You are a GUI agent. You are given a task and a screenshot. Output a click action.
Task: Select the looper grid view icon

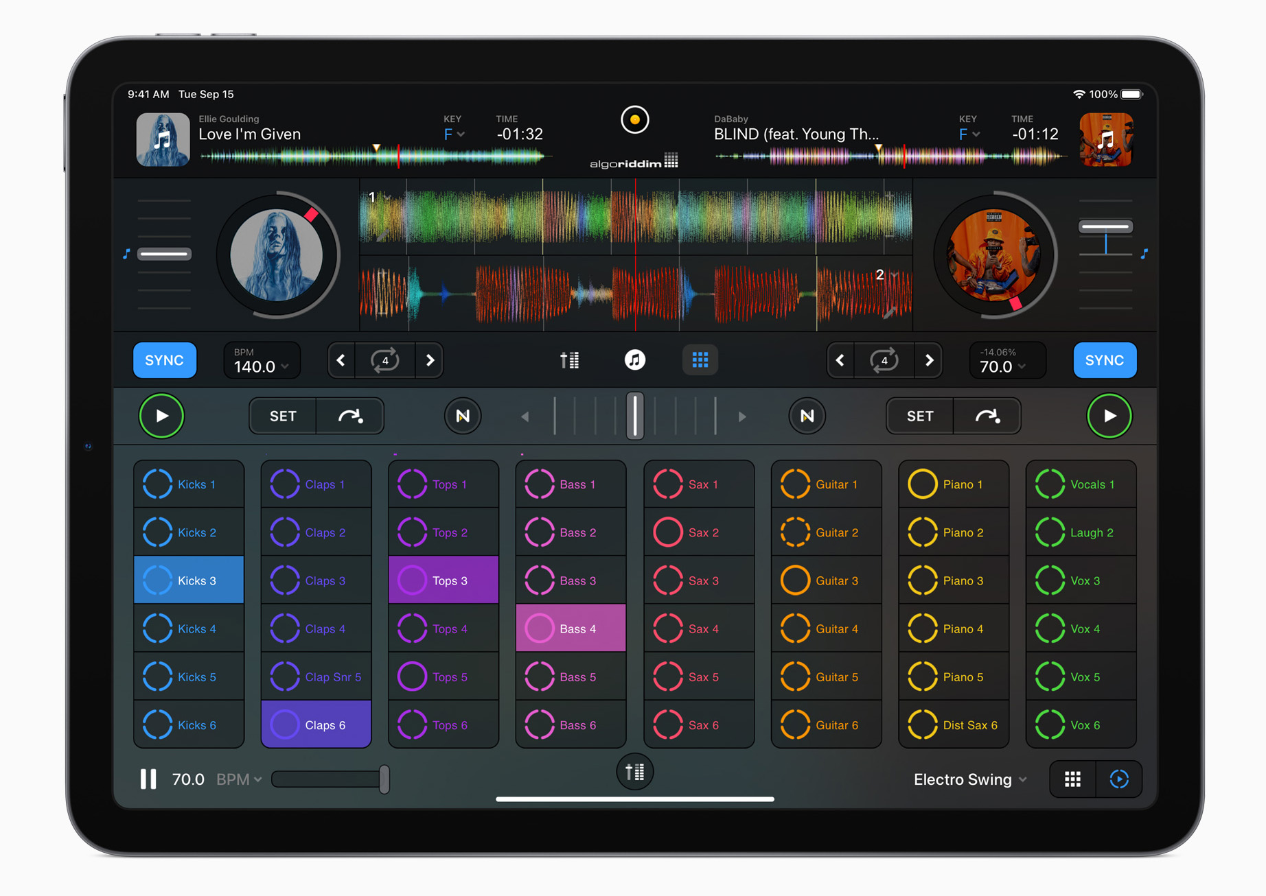[700, 359]
